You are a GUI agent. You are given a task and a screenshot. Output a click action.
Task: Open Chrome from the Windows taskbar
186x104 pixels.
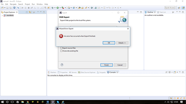pos(27,102)
